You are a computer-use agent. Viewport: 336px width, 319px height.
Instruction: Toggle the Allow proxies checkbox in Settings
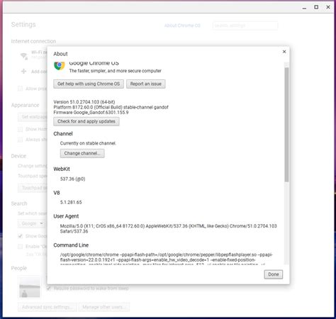pos(21,89)
